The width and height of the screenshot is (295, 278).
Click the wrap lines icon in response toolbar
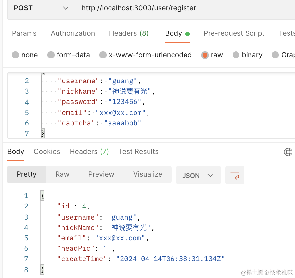[235, 175]
